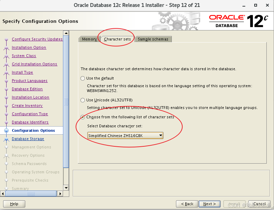Click the steps list vertical scrollbar thumb

pyautogui.click(x=66, y=102)
